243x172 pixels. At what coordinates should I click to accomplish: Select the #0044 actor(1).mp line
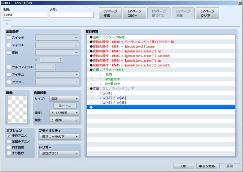161,60
